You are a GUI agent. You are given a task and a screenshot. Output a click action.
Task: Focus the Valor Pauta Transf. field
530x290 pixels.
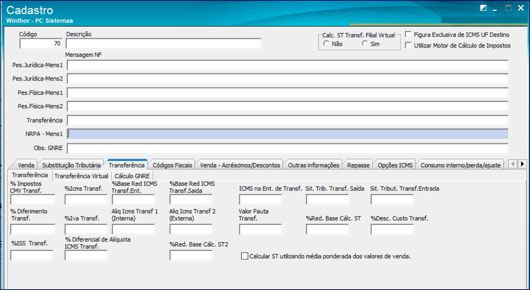[x=260, y=229]
